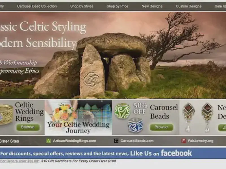Click the Browse button under Carousel Beads
This screenshot has height=169, width=226.
[161, 127]
